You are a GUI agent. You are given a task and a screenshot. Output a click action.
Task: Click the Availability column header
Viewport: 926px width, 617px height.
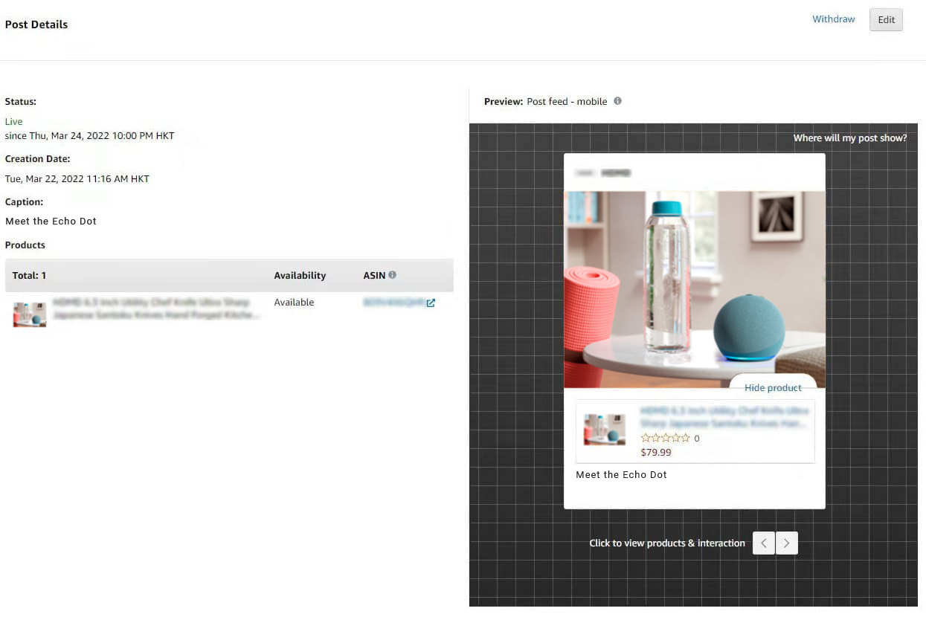(300, 276)
